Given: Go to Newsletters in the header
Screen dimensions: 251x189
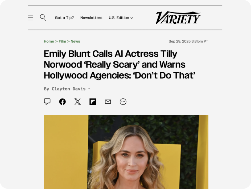Looking at the screenshot, I should [x=91, y=18].
